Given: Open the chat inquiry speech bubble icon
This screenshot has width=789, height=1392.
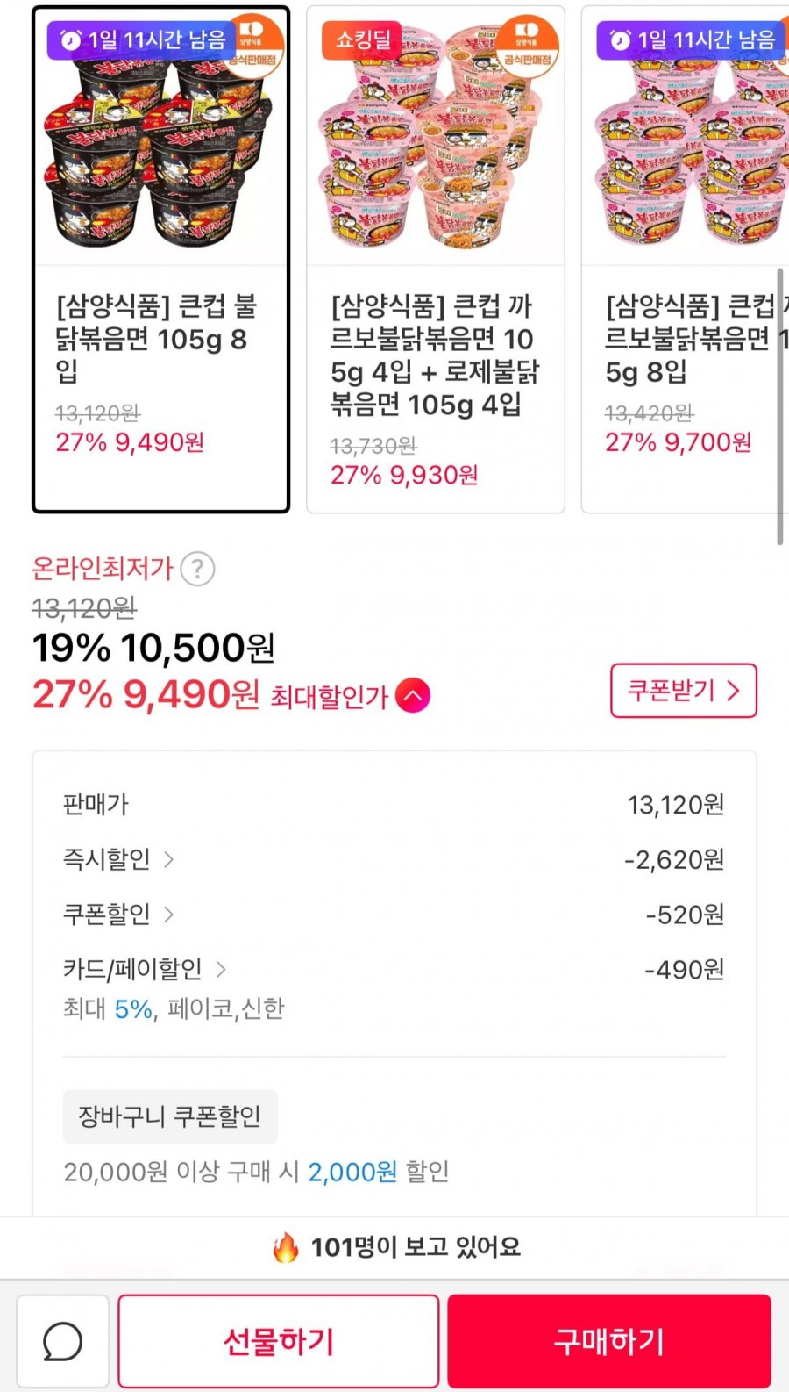Looking at the screenshot, I should pos(62,1341).
